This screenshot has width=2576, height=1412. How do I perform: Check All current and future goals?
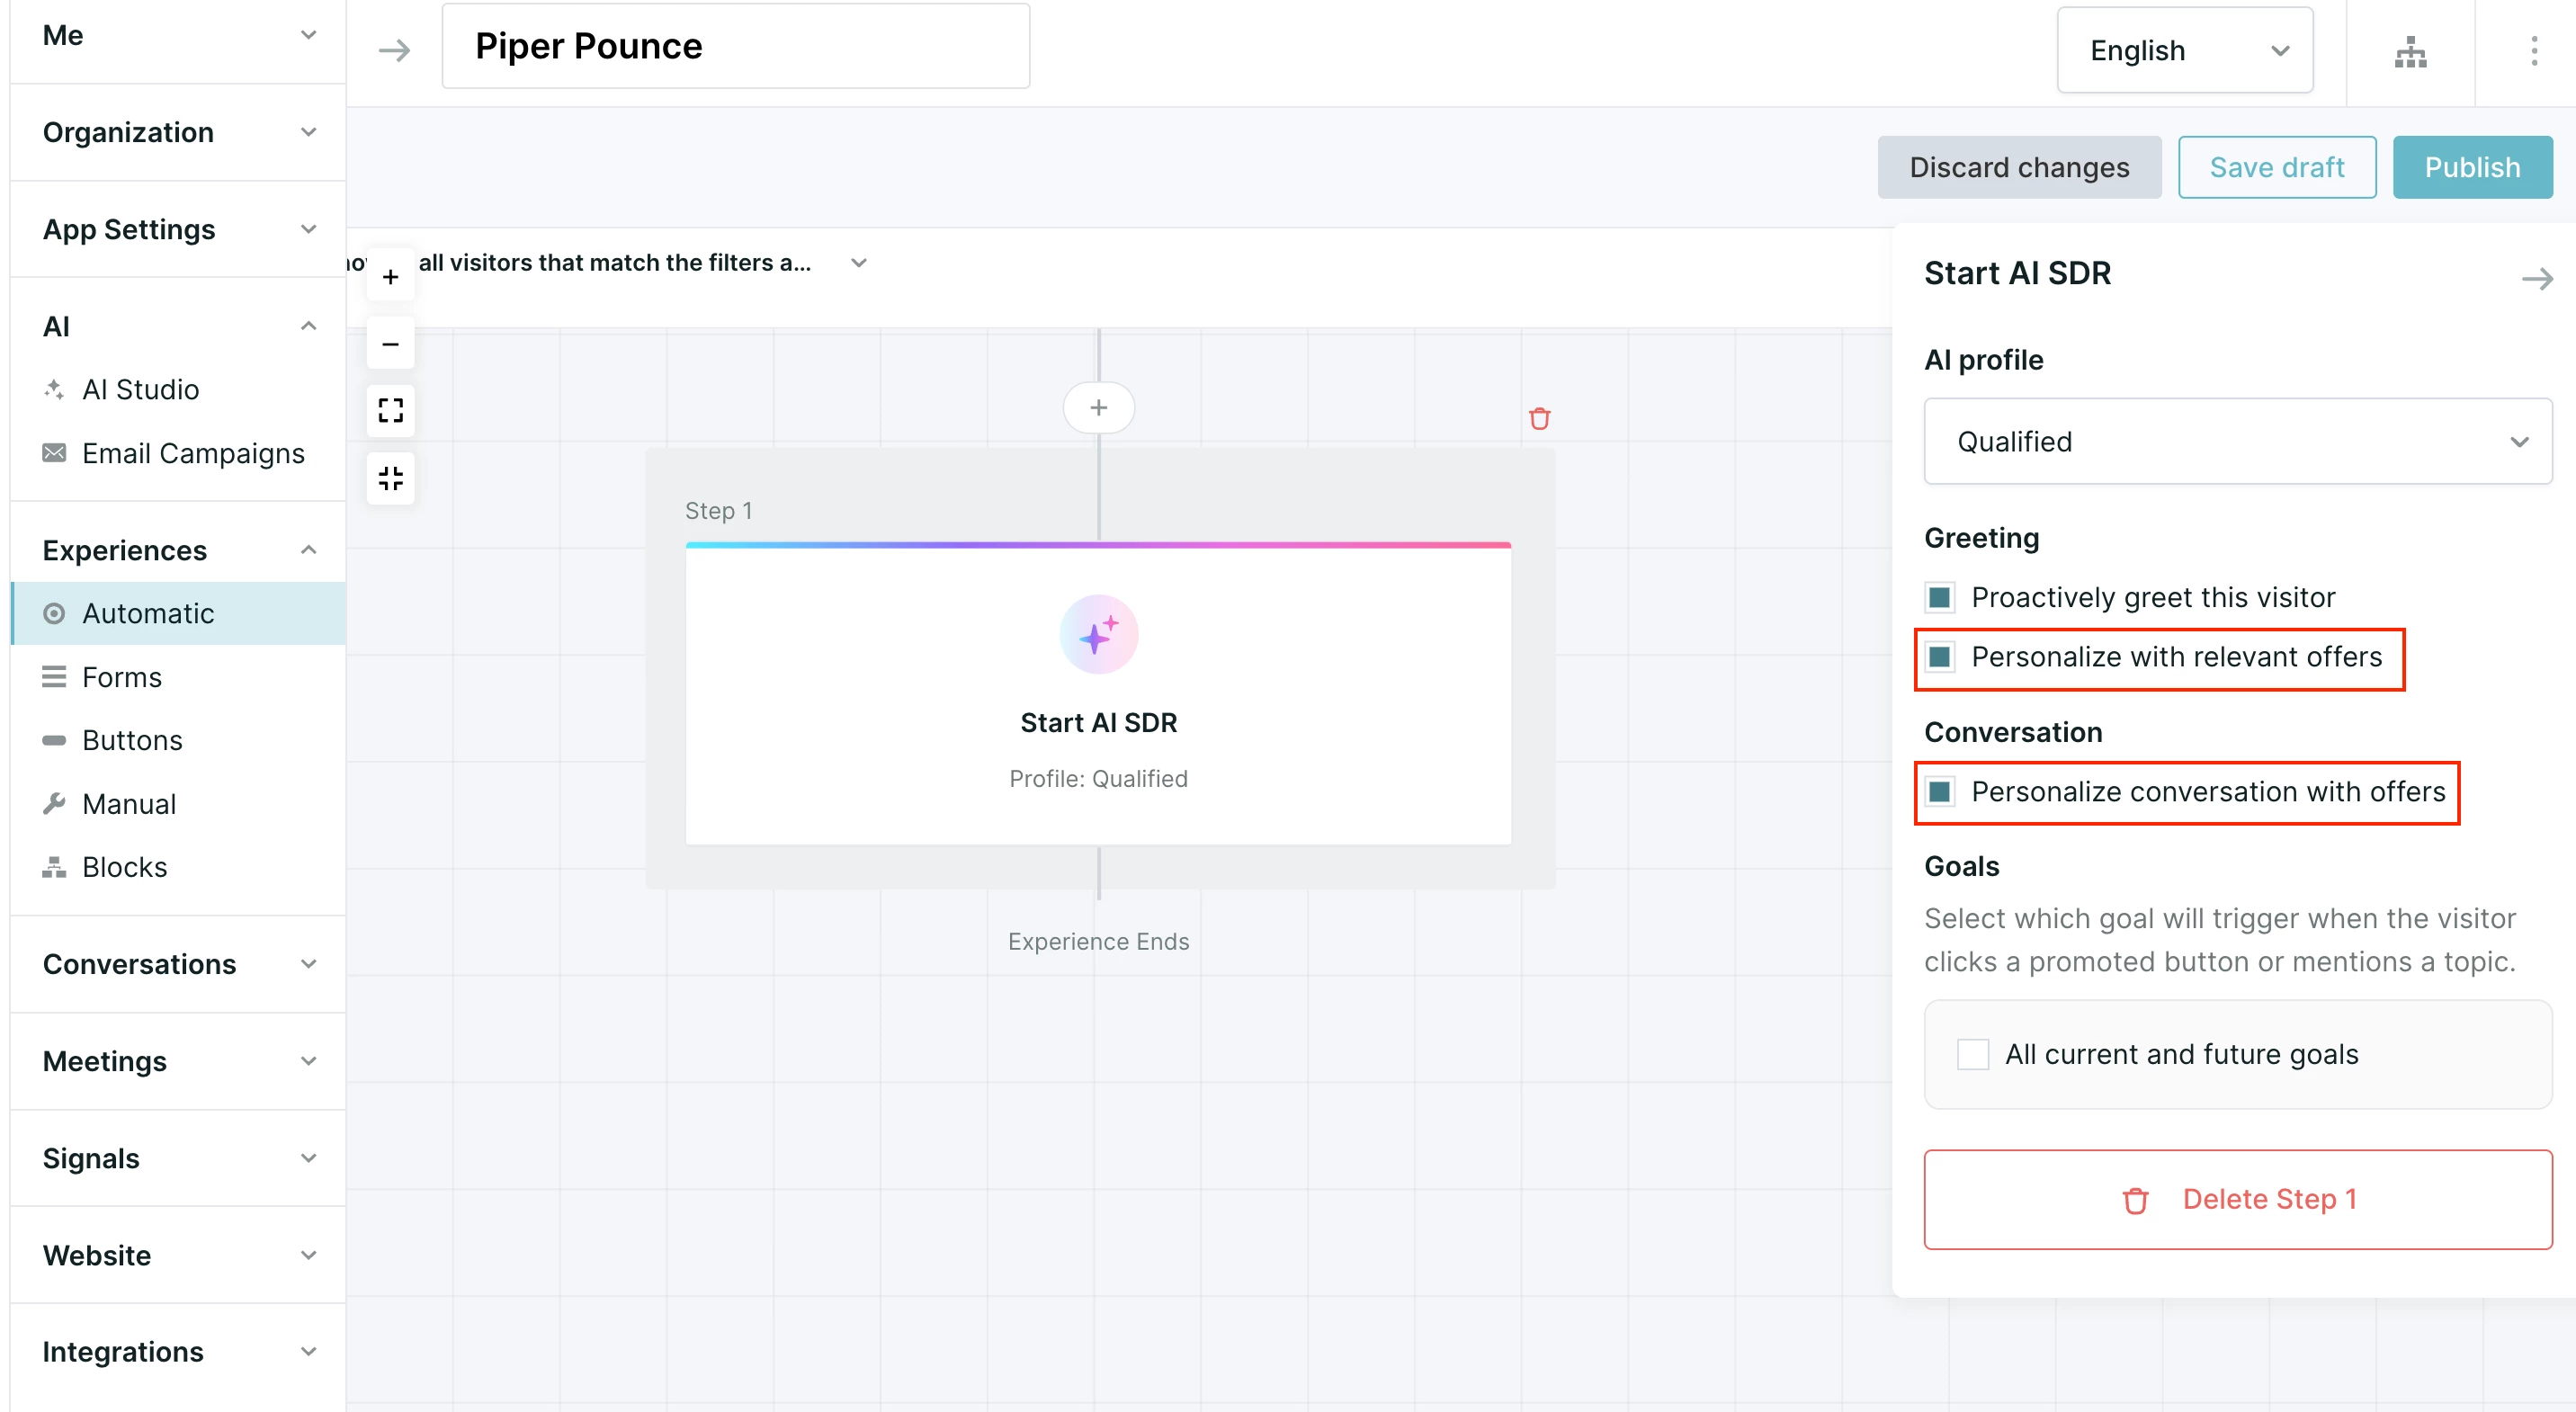(x=1972, y=1054)
